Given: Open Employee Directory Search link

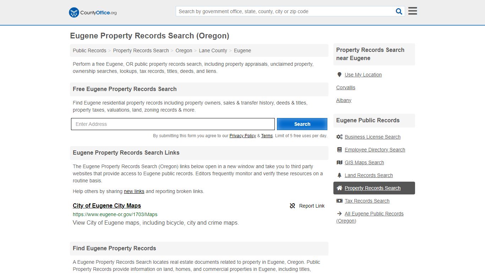Looking at the screenshot, I should 375,150.
